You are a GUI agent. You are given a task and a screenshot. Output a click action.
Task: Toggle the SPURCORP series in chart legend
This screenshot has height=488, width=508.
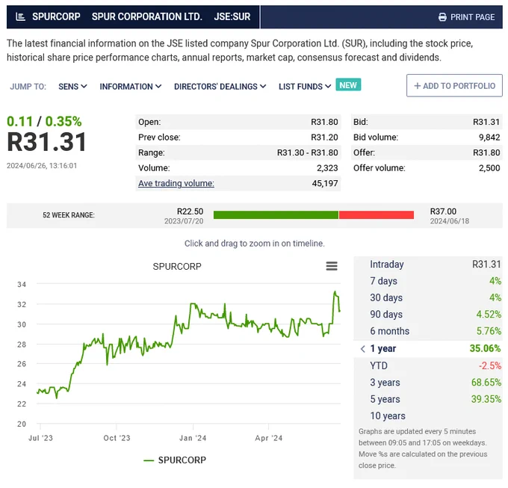point(175,460)
